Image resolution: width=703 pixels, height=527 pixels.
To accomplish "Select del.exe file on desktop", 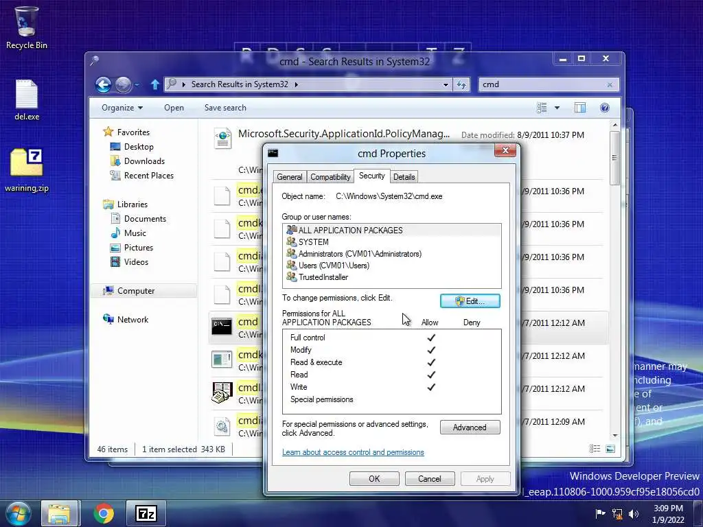I will pyautogui.click(x=27, y=99).
